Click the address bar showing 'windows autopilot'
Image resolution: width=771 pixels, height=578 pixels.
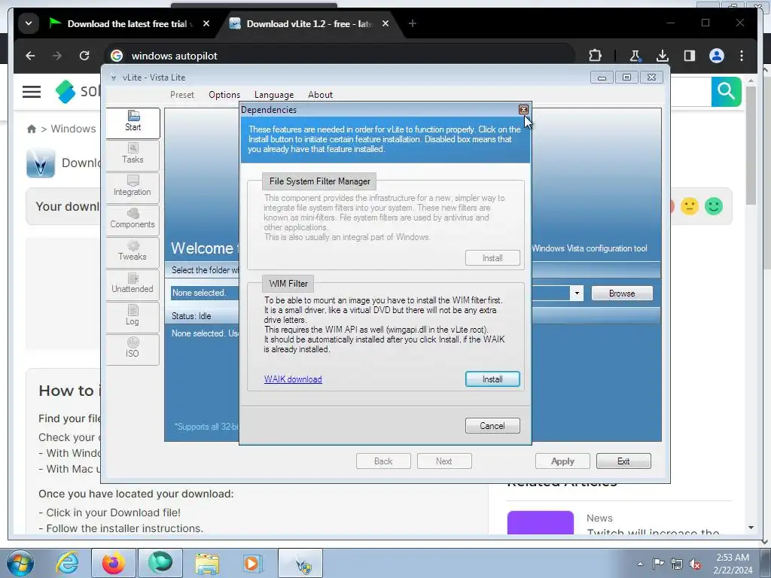[x=340, y=56]
